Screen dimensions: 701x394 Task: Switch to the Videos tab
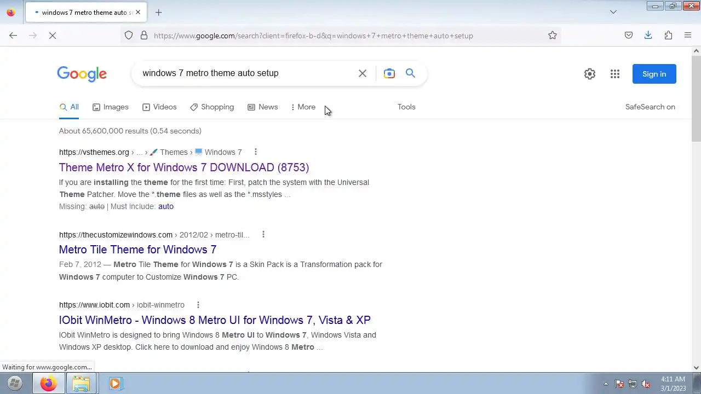coord(159,107)
